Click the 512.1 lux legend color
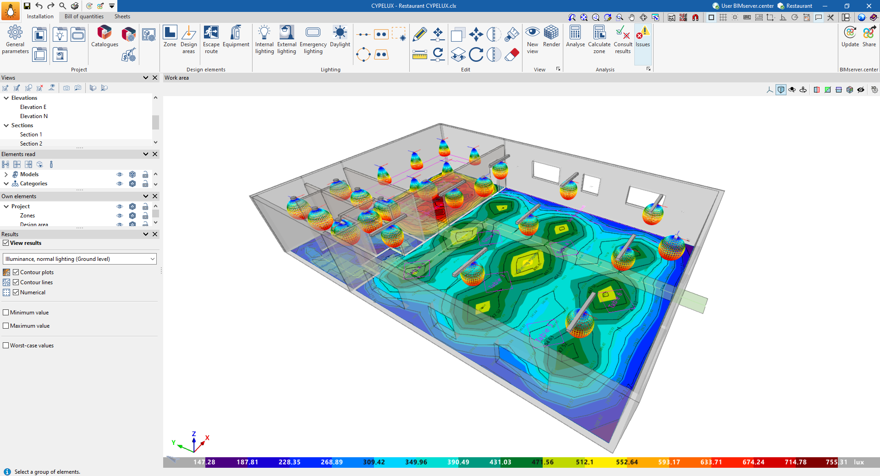The width and height of the screenshot is (880, 476). click(585, 462)
